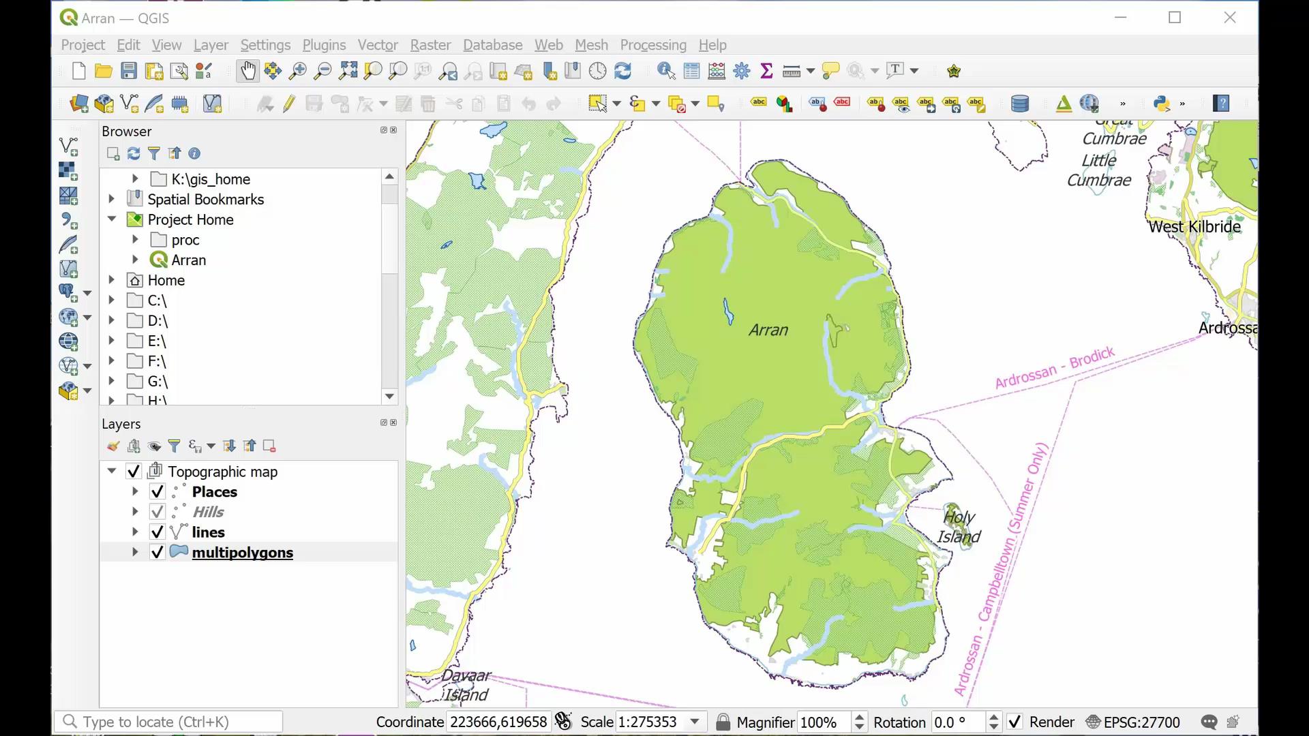Increase the Magnifier value with the stepper
Viewport: 1309px width, 736px height.
[860, 717]
